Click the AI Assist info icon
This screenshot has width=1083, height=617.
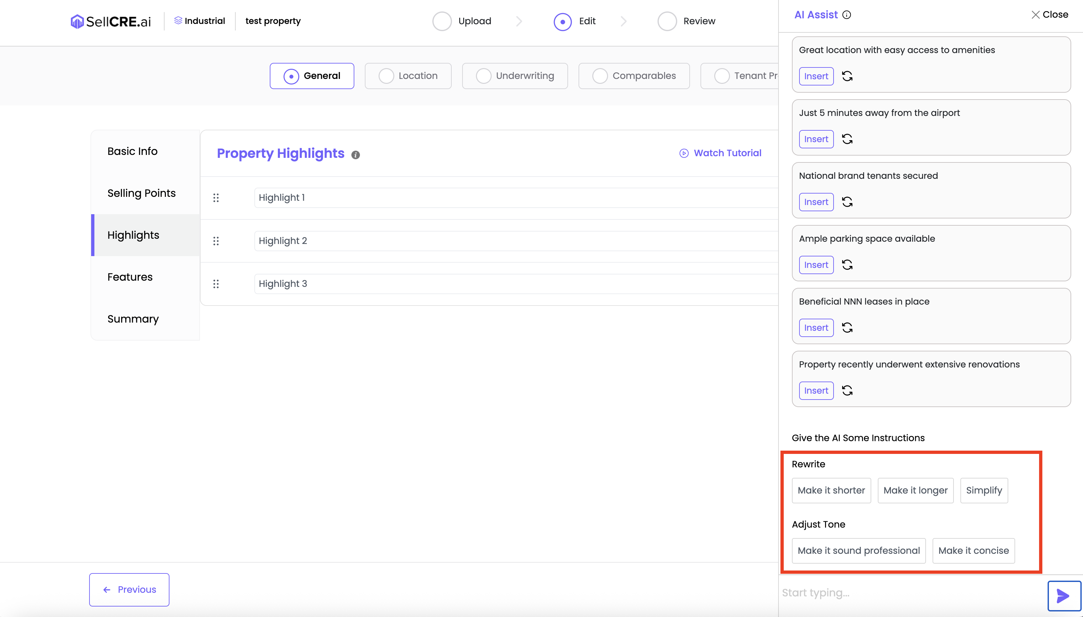click(846, 15)
